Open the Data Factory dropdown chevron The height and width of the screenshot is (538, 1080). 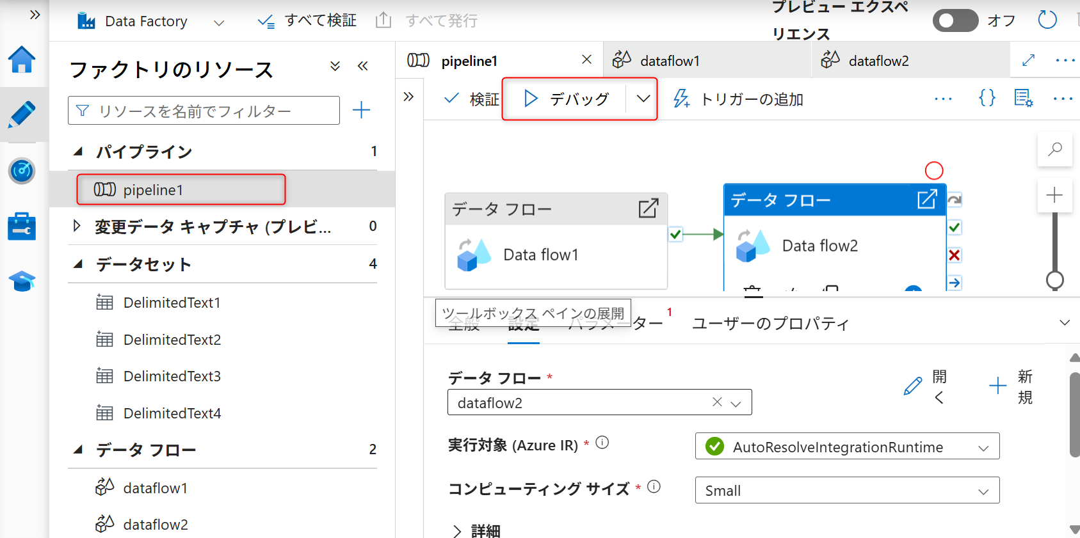[x=219, y=22]
